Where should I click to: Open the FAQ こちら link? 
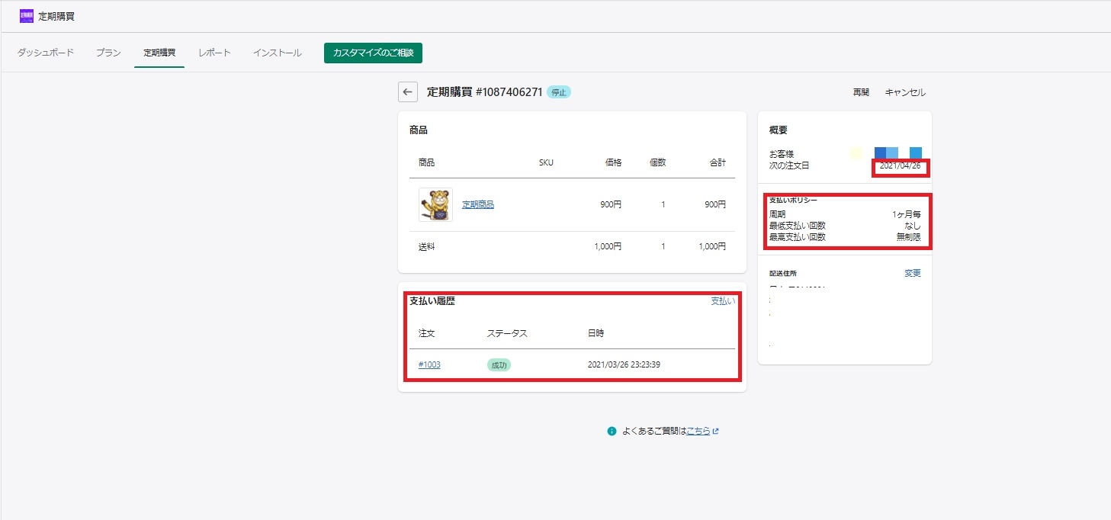(x=698, y=431)
